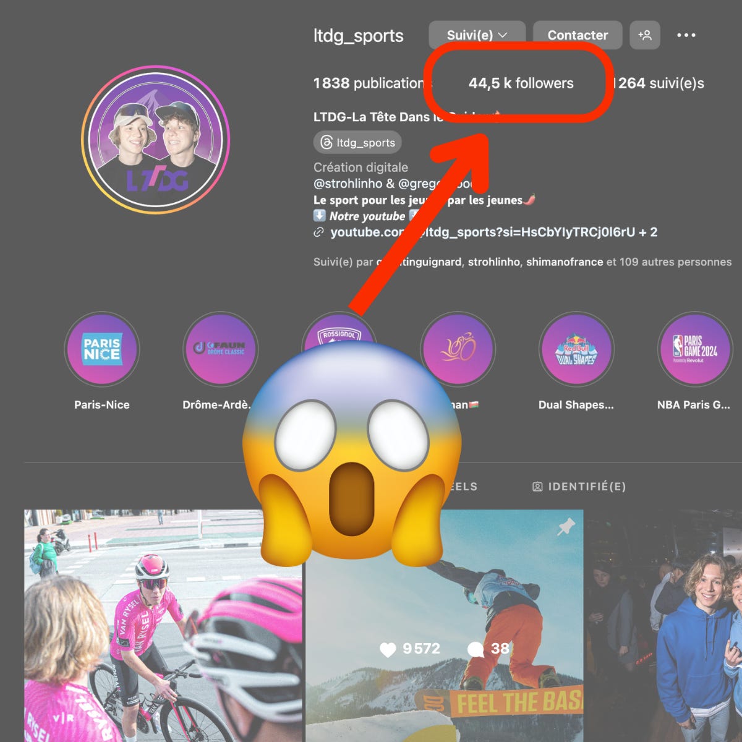Open shimanofrance in followed-by line
Screen dimensions: 742x742
565,262
